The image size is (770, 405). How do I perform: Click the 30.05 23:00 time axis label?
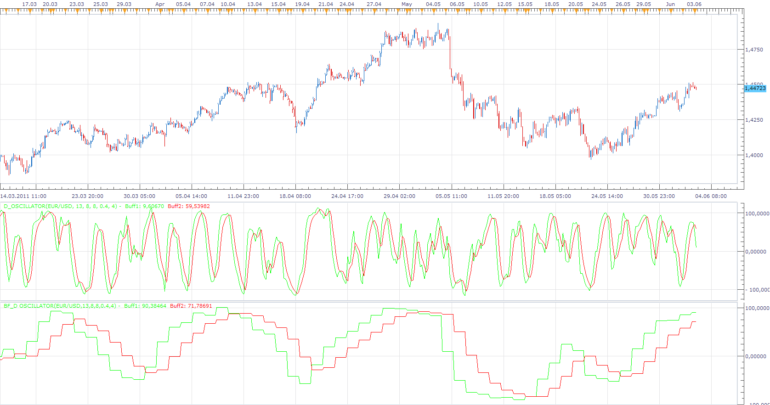point(659,196)
